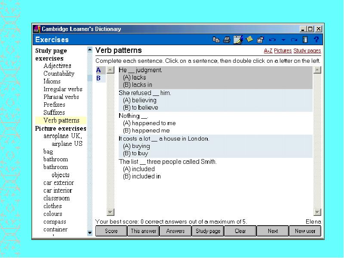This screenshot has height=258, width=344.
Task: Click the yellow sticky note icon
Action: click(x=249, y=40)
